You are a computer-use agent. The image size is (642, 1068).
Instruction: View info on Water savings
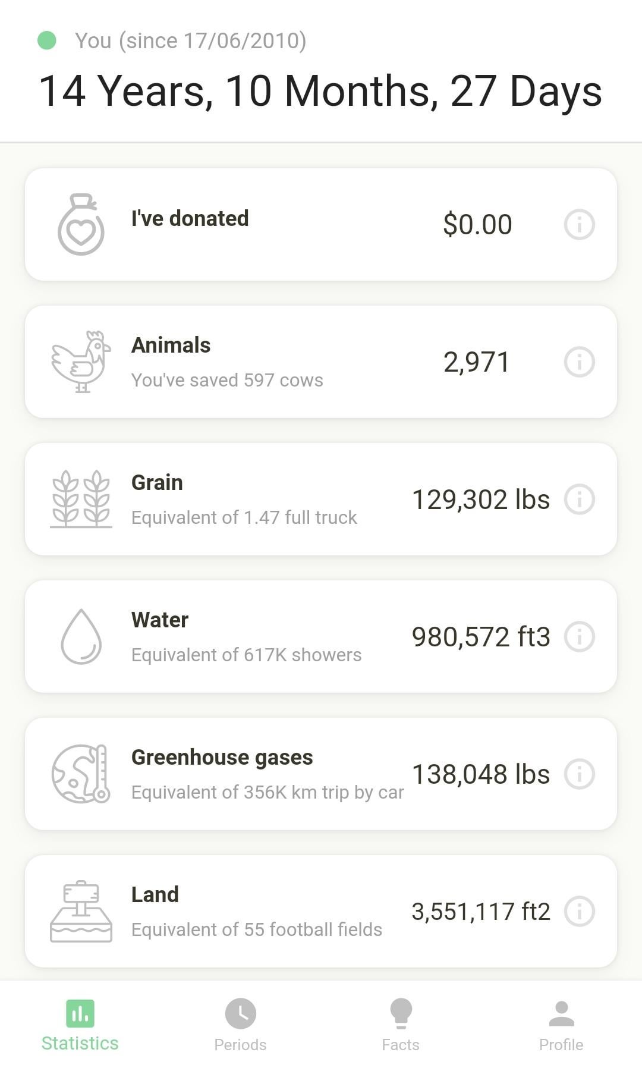(579, 637)
